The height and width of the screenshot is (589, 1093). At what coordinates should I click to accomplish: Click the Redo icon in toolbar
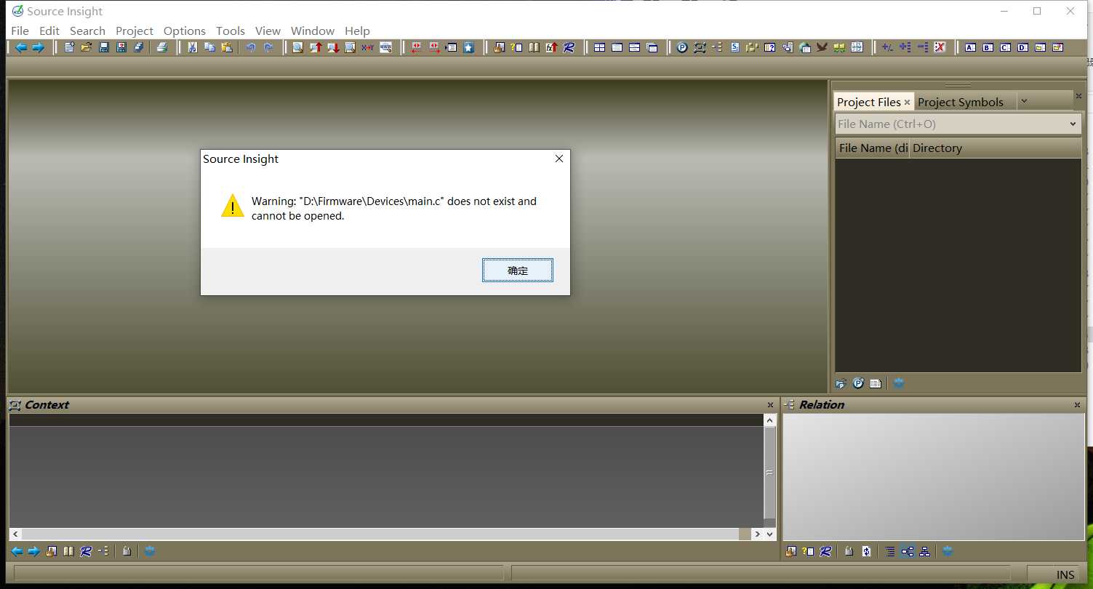[268, 47]
